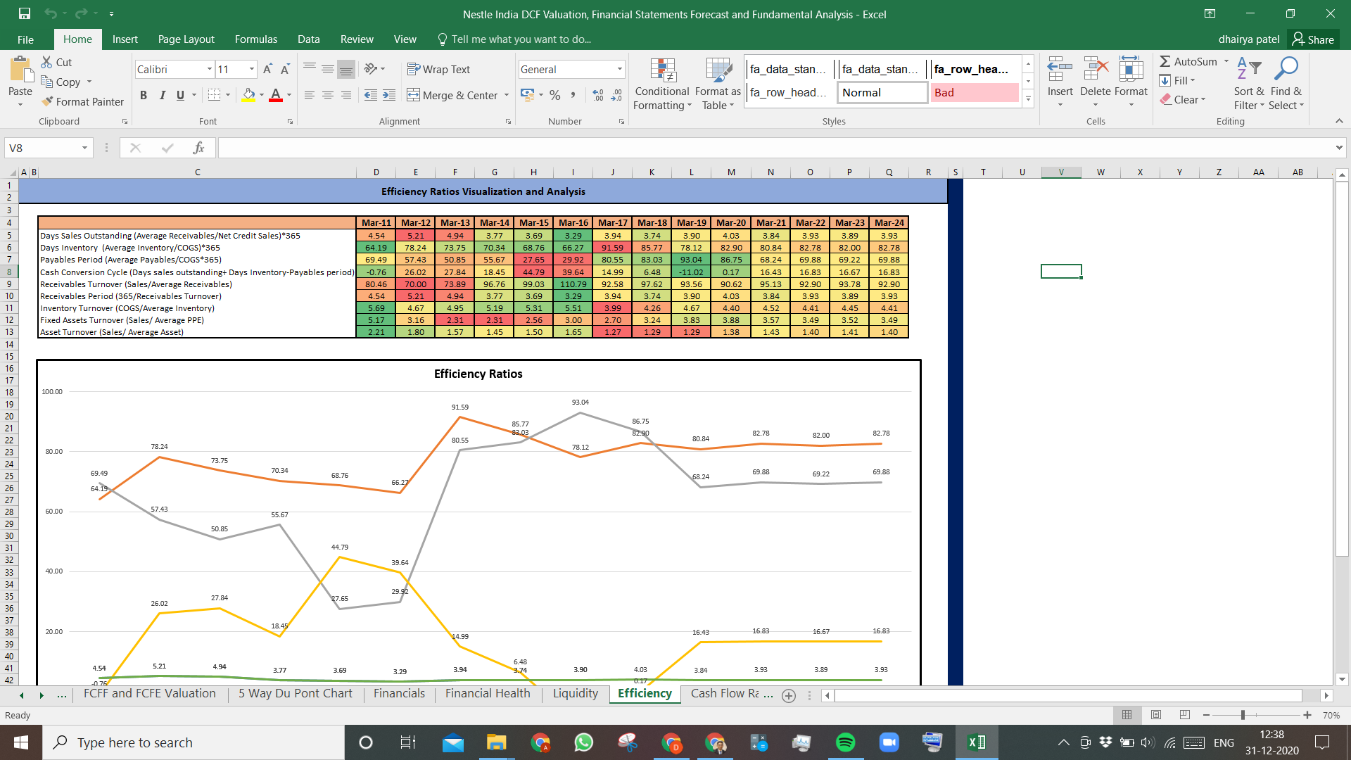Open the Page Layout ribbon tab
Viewport: 1351px width, 760px height.
pos(186,39)
